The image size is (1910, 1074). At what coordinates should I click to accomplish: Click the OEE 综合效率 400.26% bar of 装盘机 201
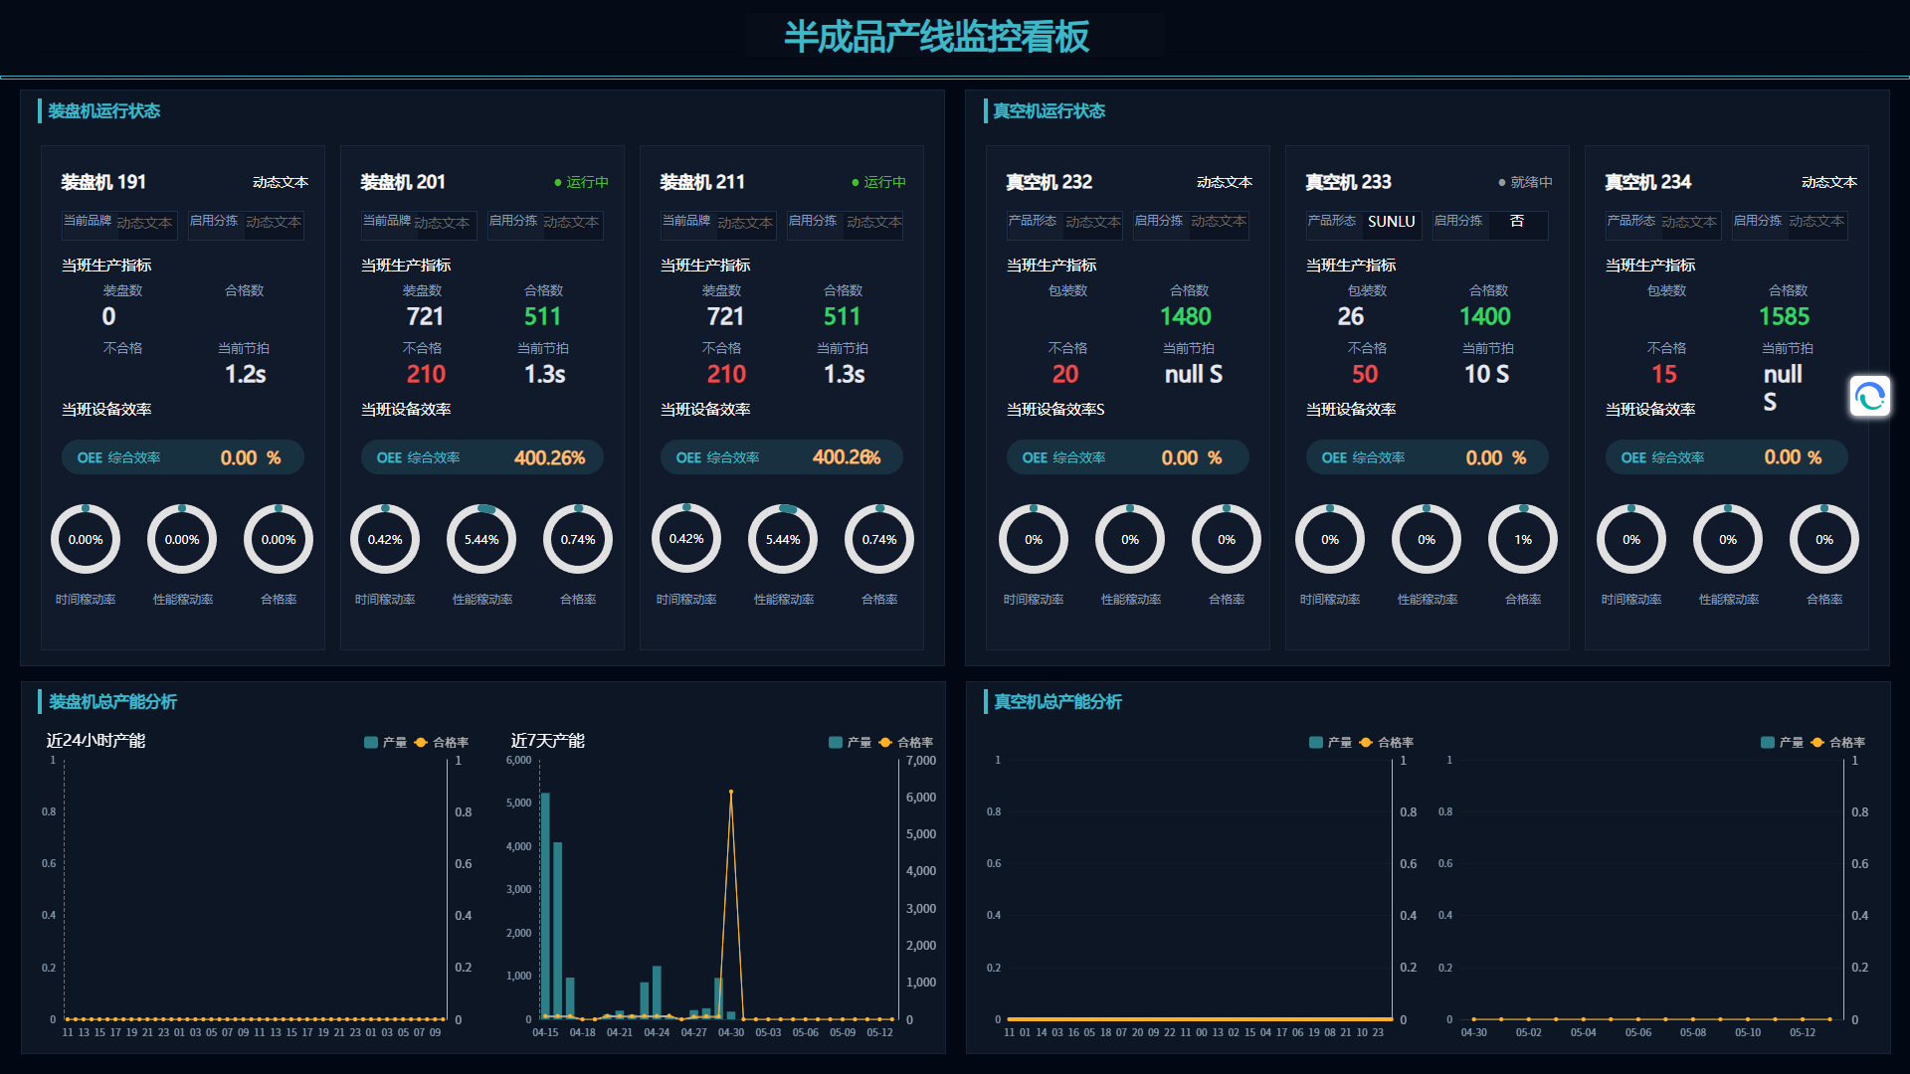[482, 457]
